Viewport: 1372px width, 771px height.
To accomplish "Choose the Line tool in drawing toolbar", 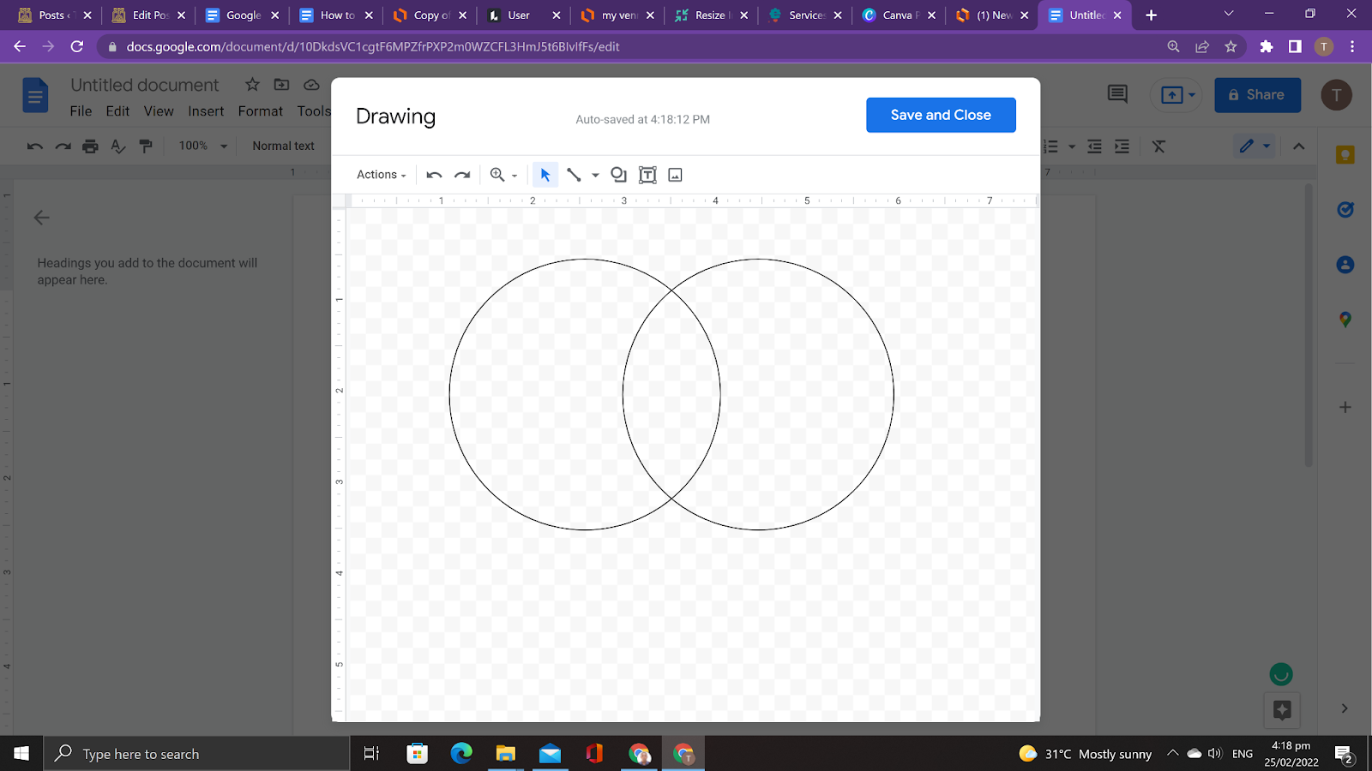I will click(574, 175).
